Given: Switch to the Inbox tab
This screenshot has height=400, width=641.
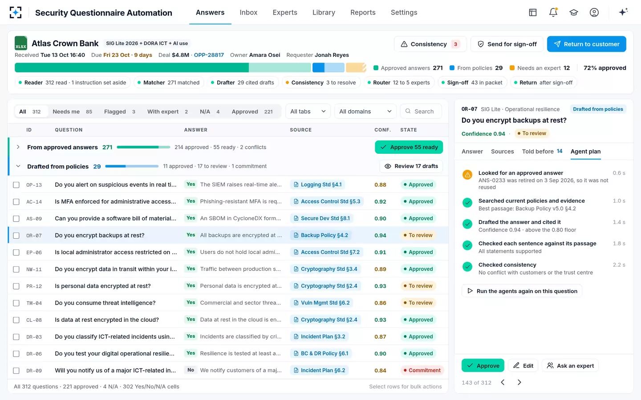Looking at the screenshot, I should [248, 12].
